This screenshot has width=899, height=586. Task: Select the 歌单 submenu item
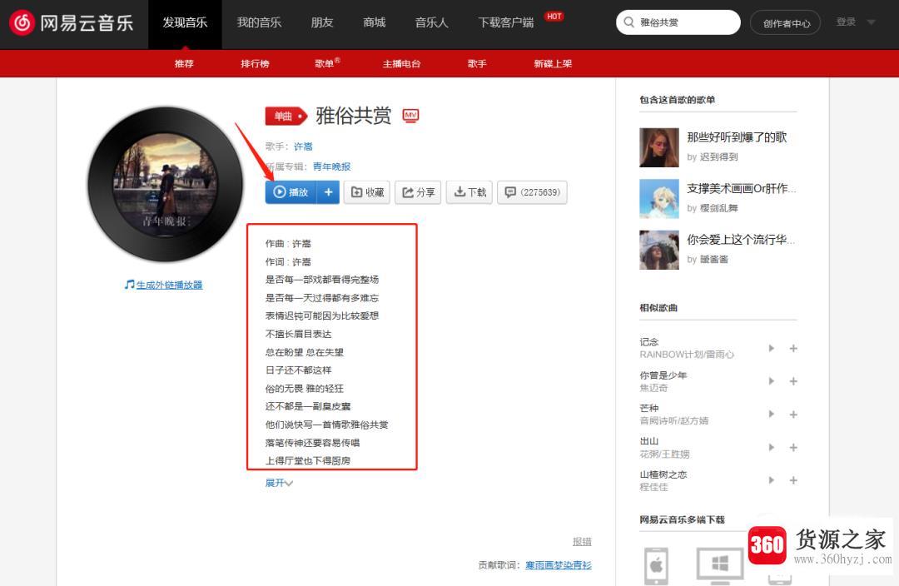325,63
